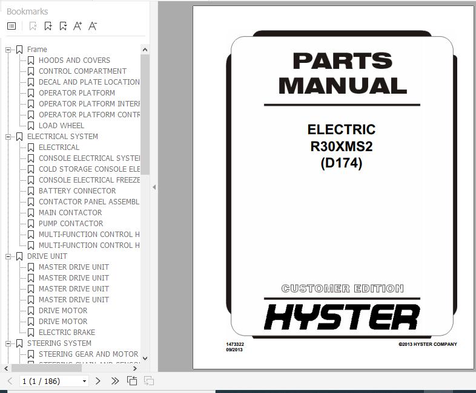This screenshot has height=393, width=476.
Task: Open first MASTER DRIVE UNIT bookmark
Action: [x=74, y=267]
